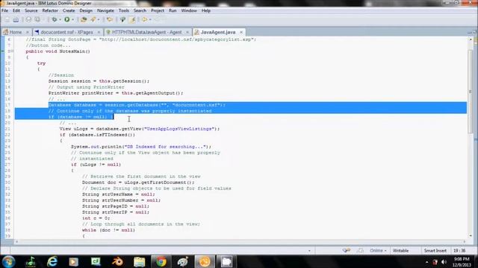Switch to the Home tab
Viewport: 478px width, 268px height.
point(15,32)
